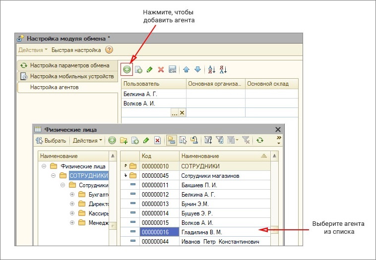This screenshot has width=376, height=260.
Task: Move agent row up with blue arrow
Action: 187,69
